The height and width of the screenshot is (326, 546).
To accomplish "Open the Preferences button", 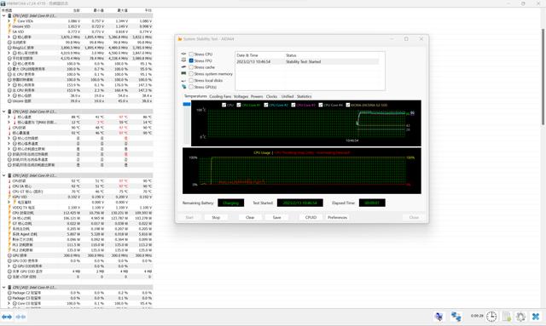I will (x=338, y=217).
